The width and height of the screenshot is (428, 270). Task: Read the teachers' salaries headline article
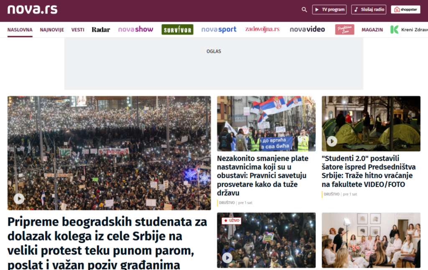tap(262, 176)
